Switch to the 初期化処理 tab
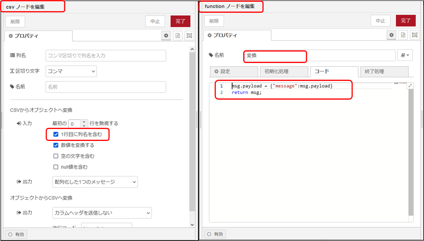This screenshot has width=424, height=241. [x=283, y=72]
